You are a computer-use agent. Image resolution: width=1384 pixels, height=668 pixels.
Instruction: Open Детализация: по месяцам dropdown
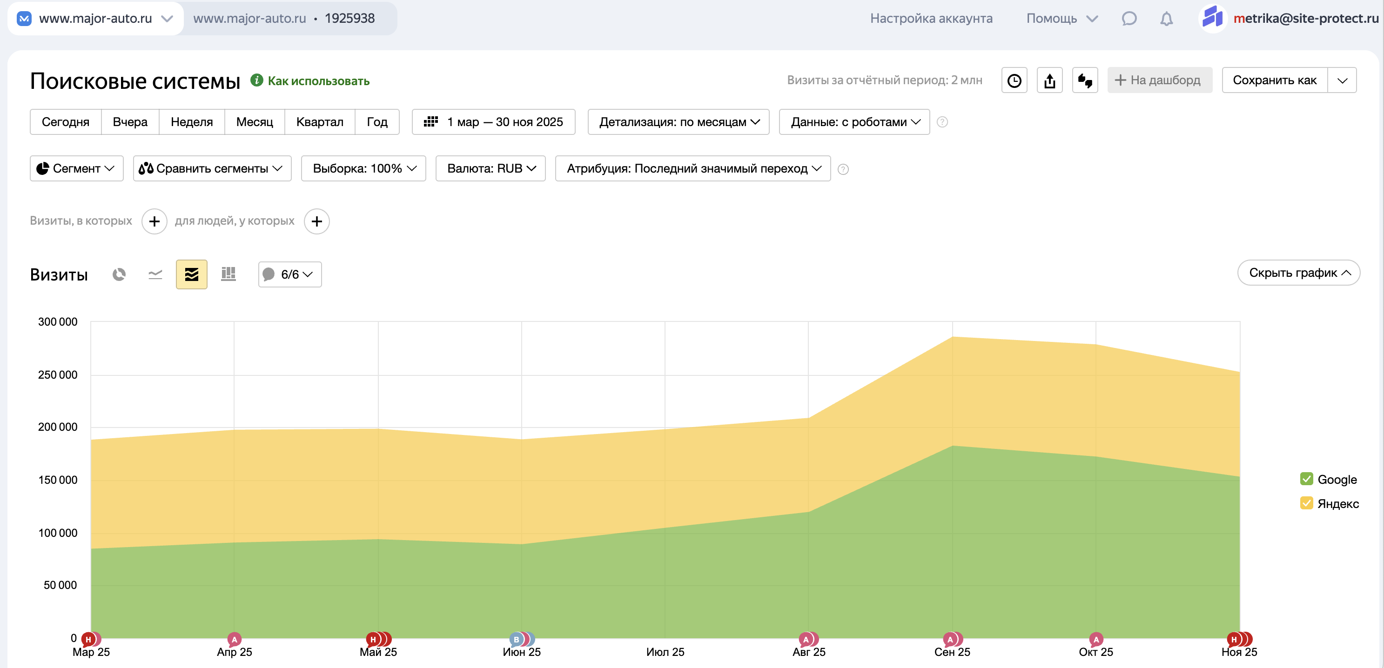[679, 122]
